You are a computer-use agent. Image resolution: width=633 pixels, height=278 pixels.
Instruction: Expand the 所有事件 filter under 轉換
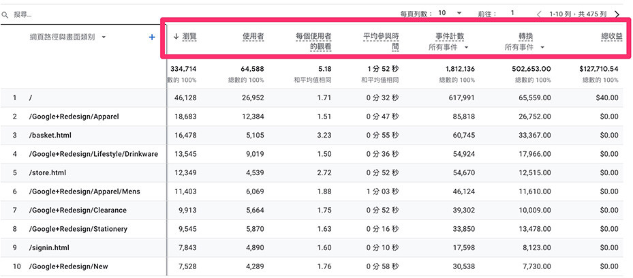[525, 47]
